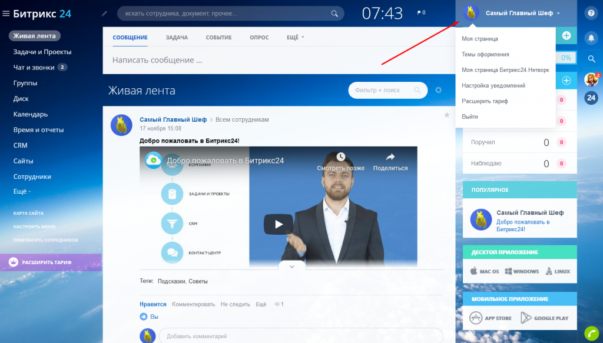The image size is (603, 343).
Task: Click the search magnifier in top search bar
Action: pos(334,14)
